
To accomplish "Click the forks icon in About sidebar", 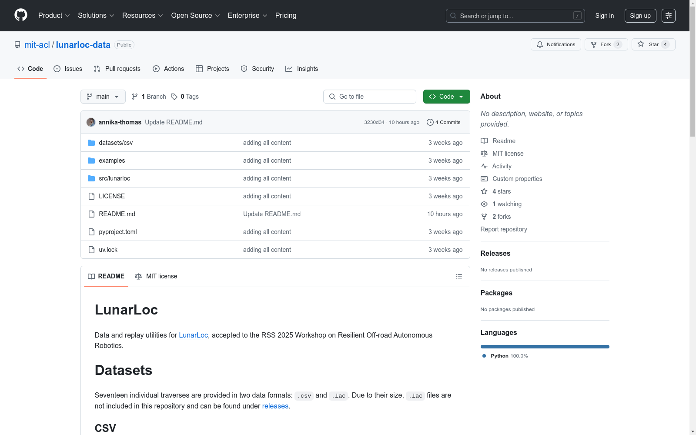I will (484, 217).
